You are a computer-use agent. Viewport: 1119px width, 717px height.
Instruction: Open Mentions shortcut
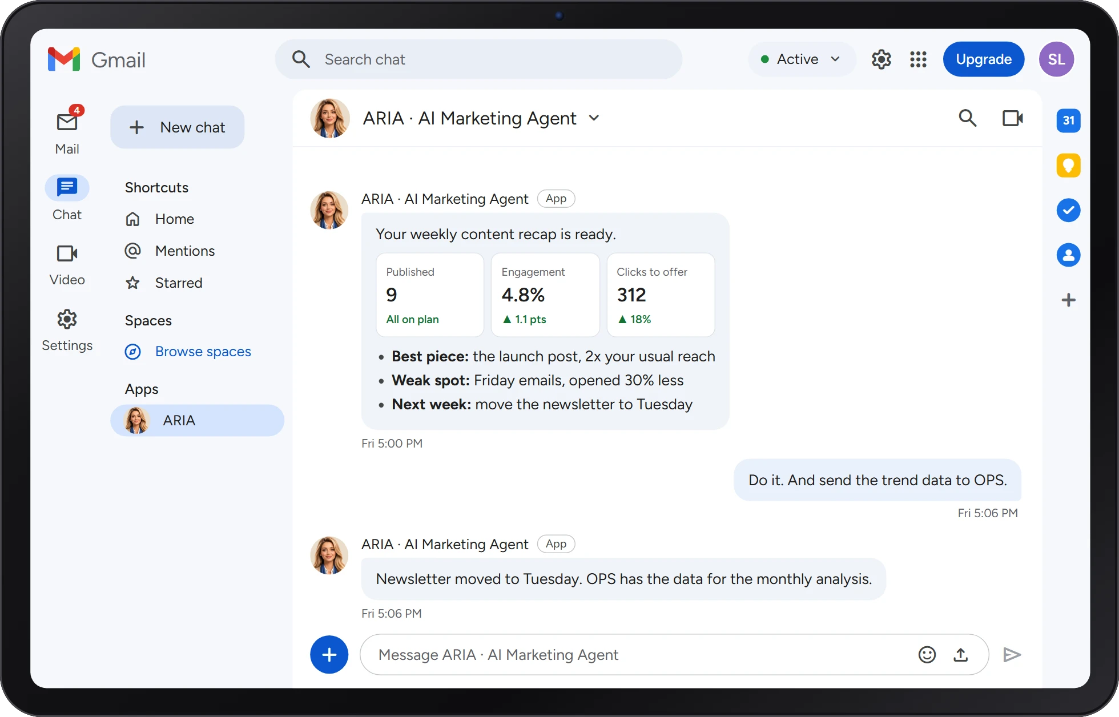(x=185, y=251)
